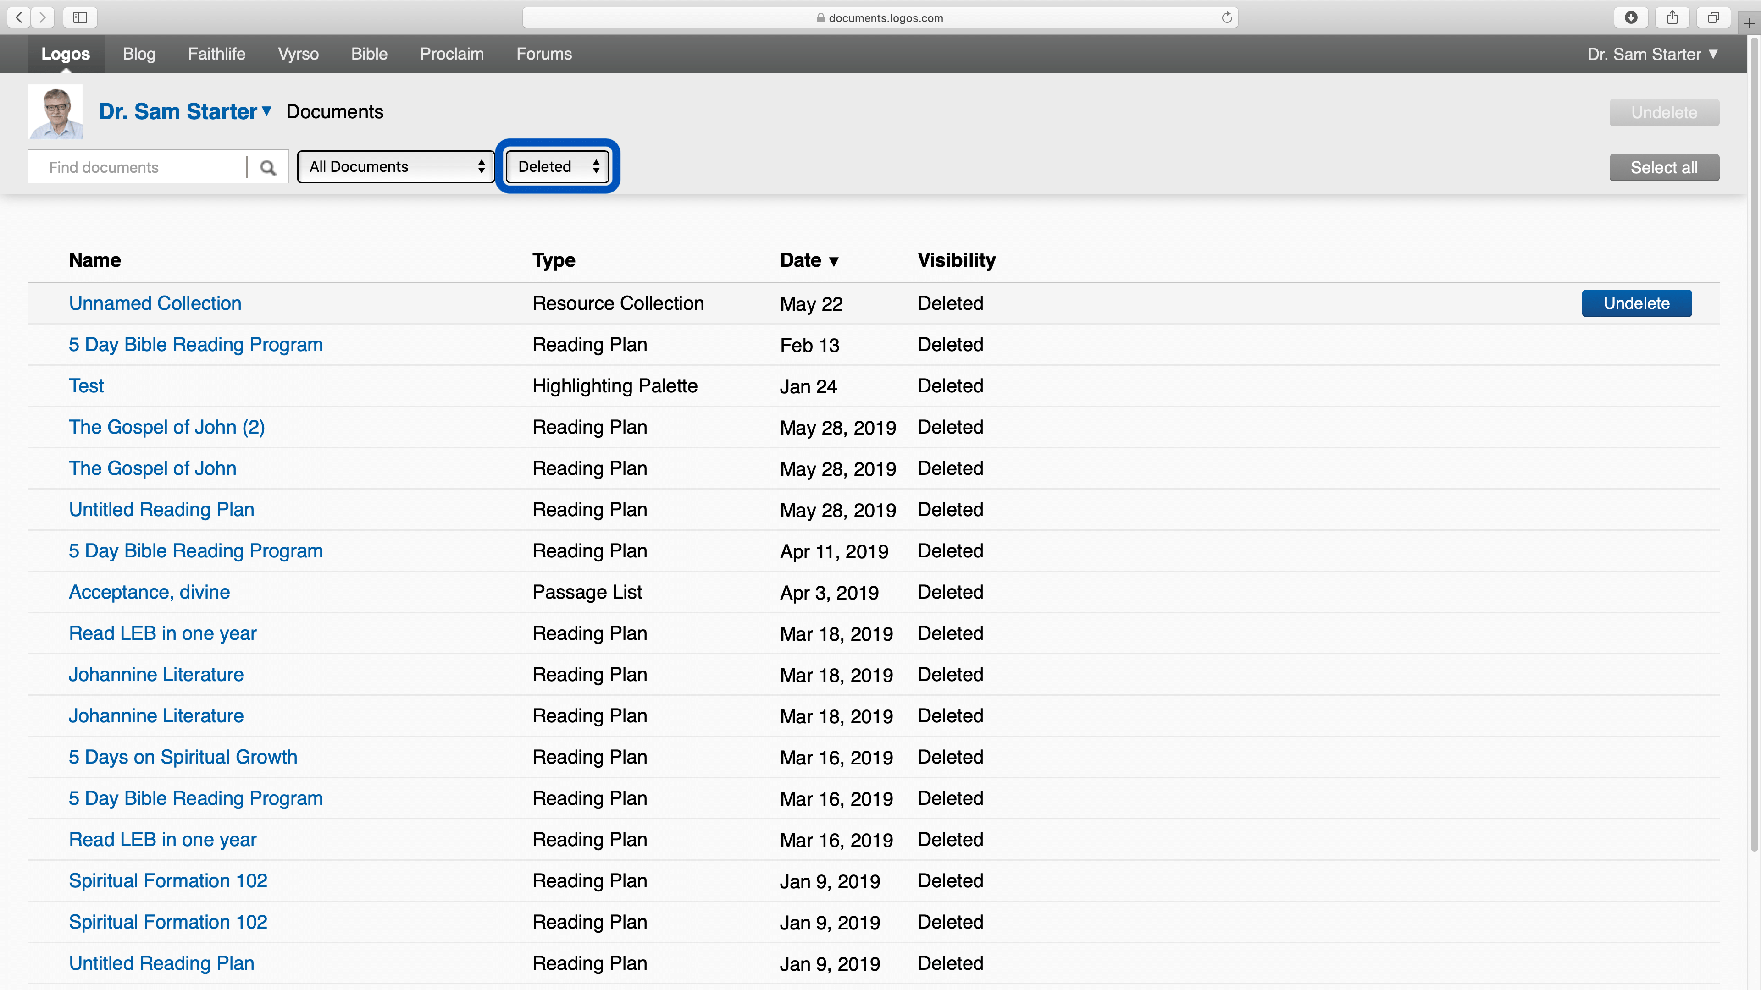The height and width of the screenshot is (990, 1761).
Task: Go back using the Safari back arrow
Action: (x=19, y=17)
